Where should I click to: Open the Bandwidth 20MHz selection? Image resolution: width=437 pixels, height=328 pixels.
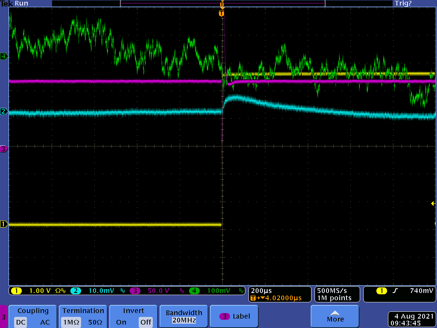tap(184, 316)
